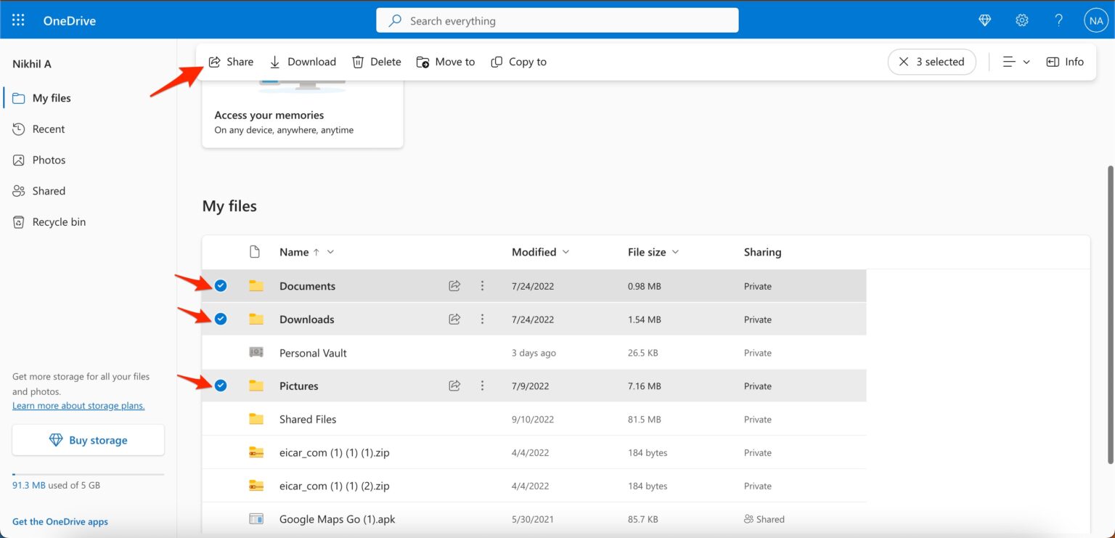Image resolution: width=1115 pixels, height=538 pixels.
Task: Open eicar_com (1) (1) (2).zip file name
Action: click(335, 486)
